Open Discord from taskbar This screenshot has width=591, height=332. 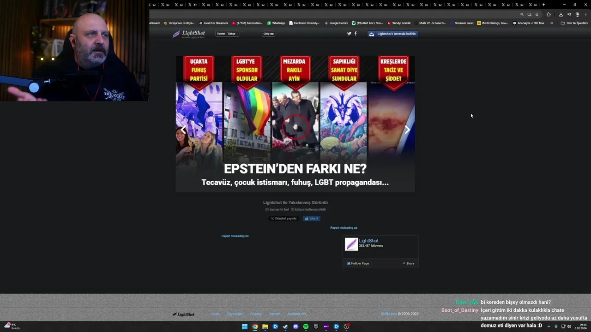(295, 326)
